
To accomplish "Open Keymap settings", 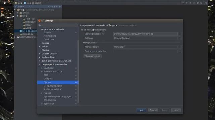I will coord(45,43).
